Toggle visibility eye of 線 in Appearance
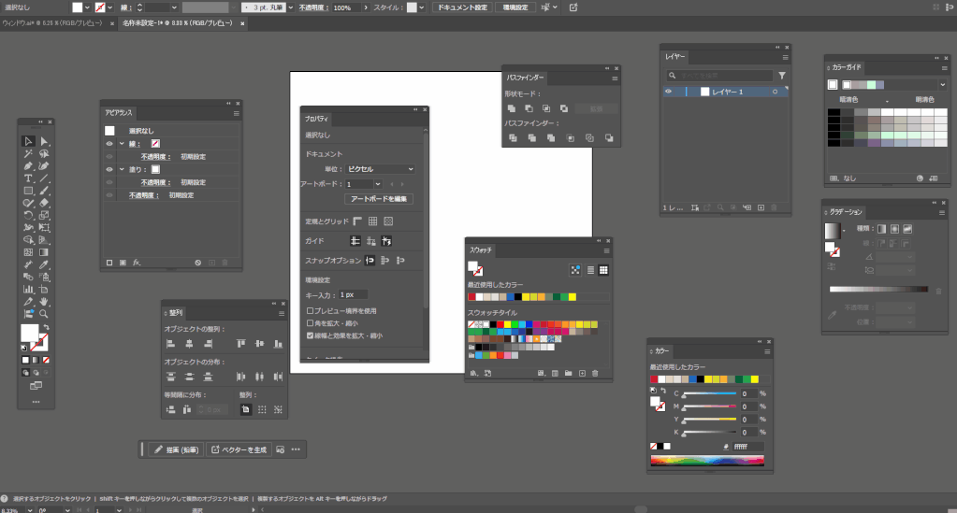 coord(109,144)
